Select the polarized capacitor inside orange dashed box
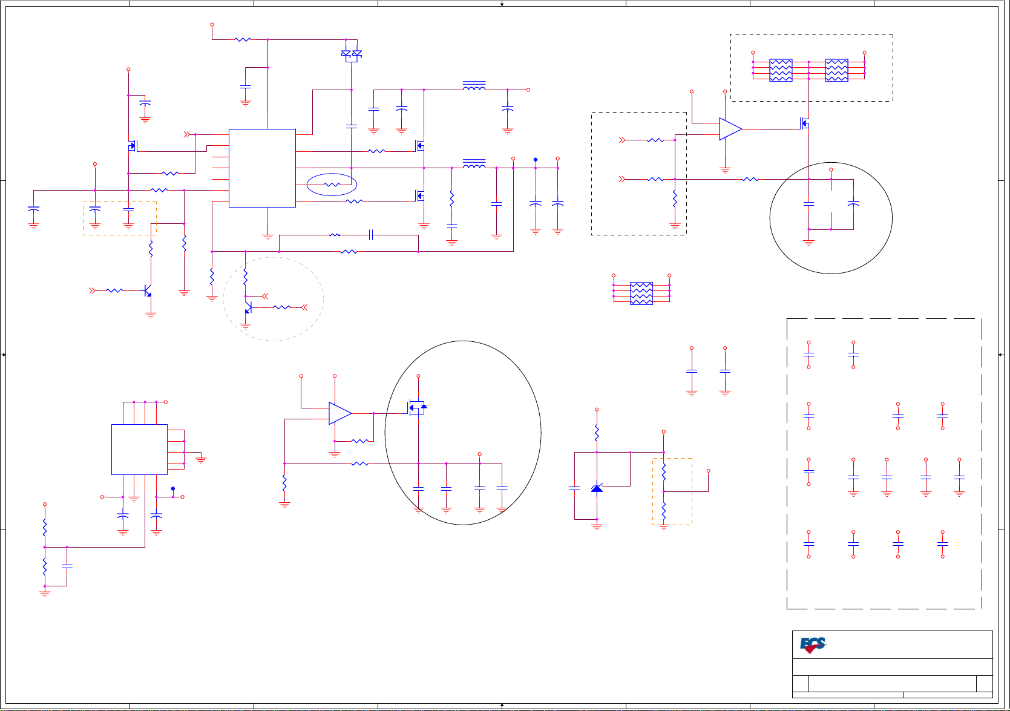Screen dimensions: 1010x711 coord(95,209)
